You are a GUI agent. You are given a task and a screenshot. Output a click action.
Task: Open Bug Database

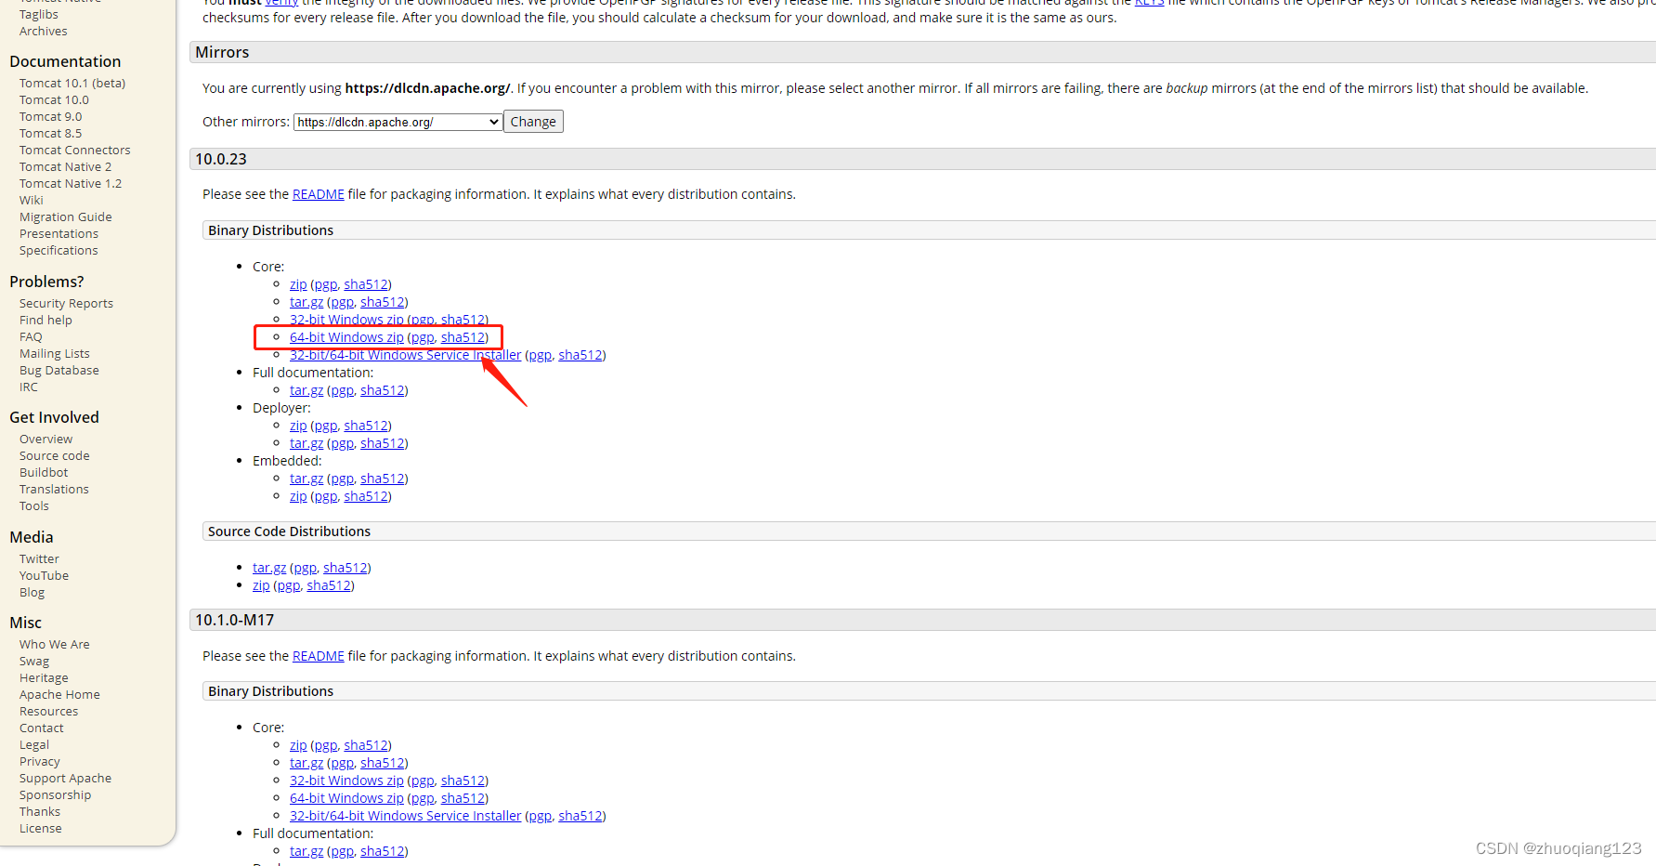(59, 371)
